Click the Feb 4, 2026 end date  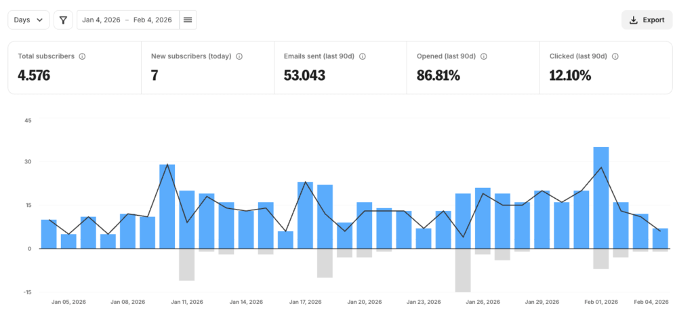[152, 20]
